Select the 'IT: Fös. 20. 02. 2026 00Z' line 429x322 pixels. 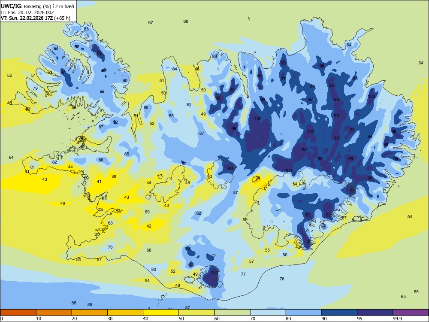[x=27, y=12]
